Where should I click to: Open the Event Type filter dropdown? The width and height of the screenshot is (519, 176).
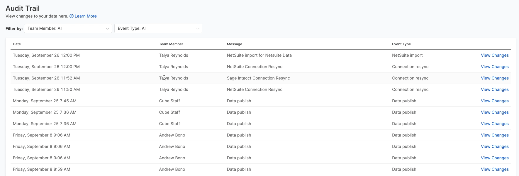(x=158, y=28)
